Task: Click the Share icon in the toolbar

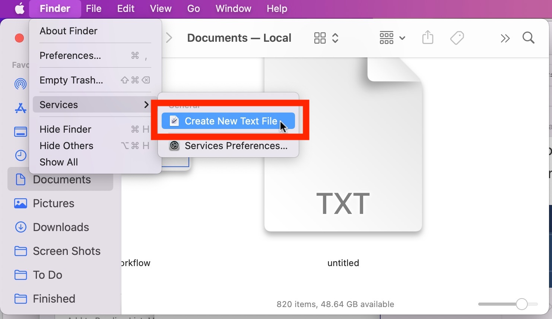Action: pos(428,38)
